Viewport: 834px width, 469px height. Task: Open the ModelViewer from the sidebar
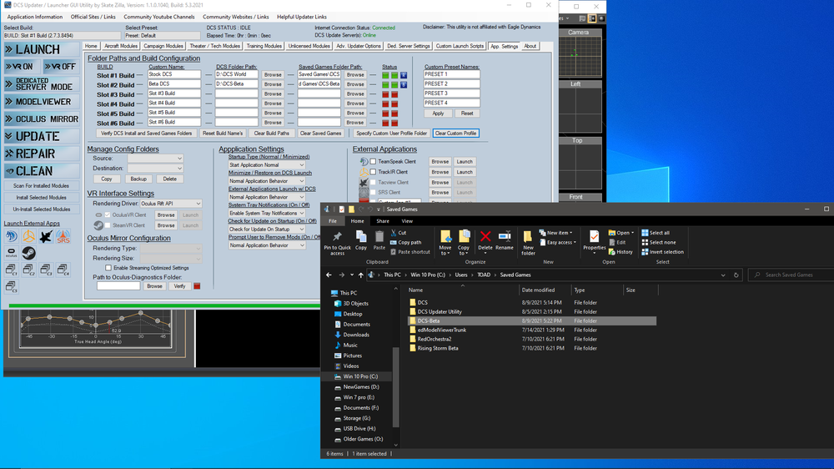click(x=42, y=102)
